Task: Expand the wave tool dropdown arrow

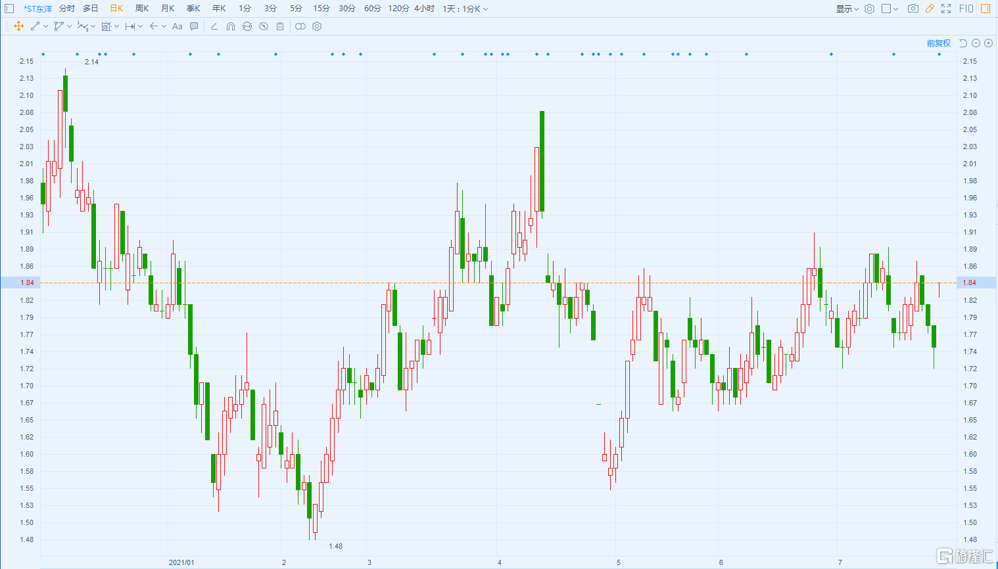Action: click(x=93, y=27)
